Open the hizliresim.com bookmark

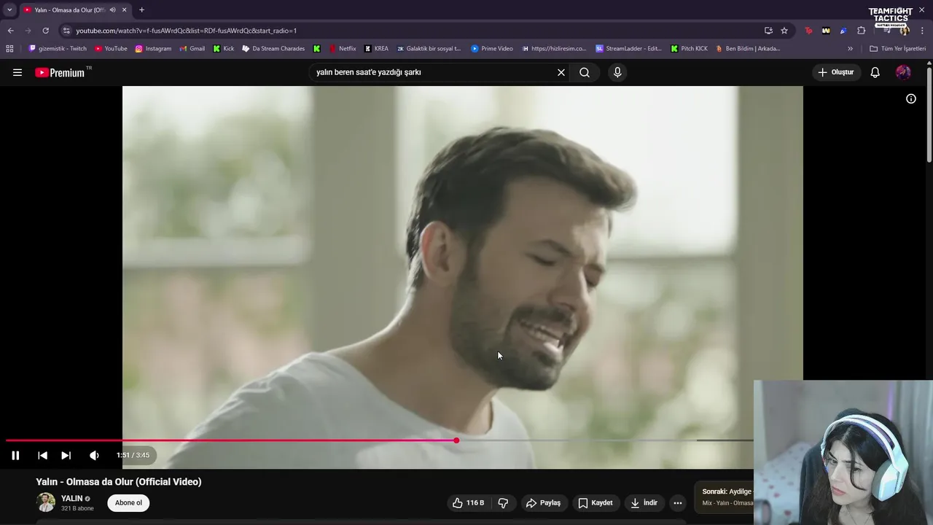click(554, 49)
